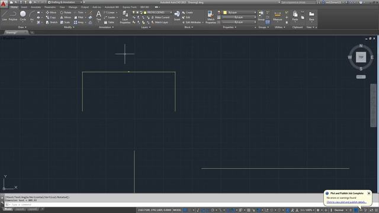Toggle the layer on/off lightbulb icon
This screenshot has height=213, width=379.
point(133,12)
